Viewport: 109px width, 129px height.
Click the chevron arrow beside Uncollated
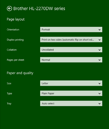click(99, 50)
